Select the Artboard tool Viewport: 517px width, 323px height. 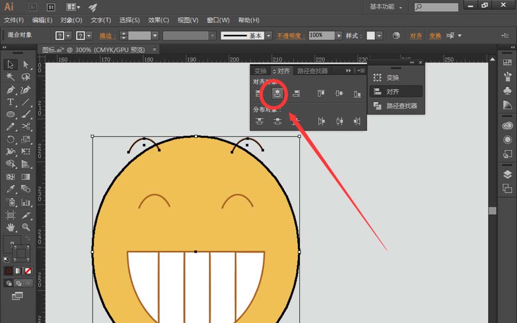(10, 215)
